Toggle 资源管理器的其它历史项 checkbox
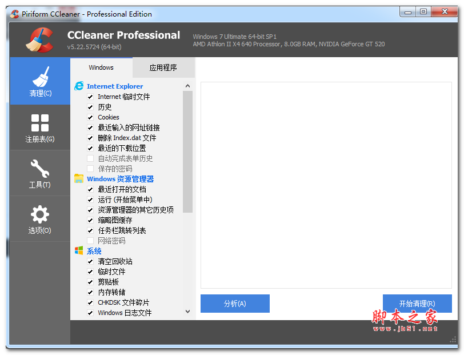Viewport: 464px width, 355px height. (x=90, y=210)
